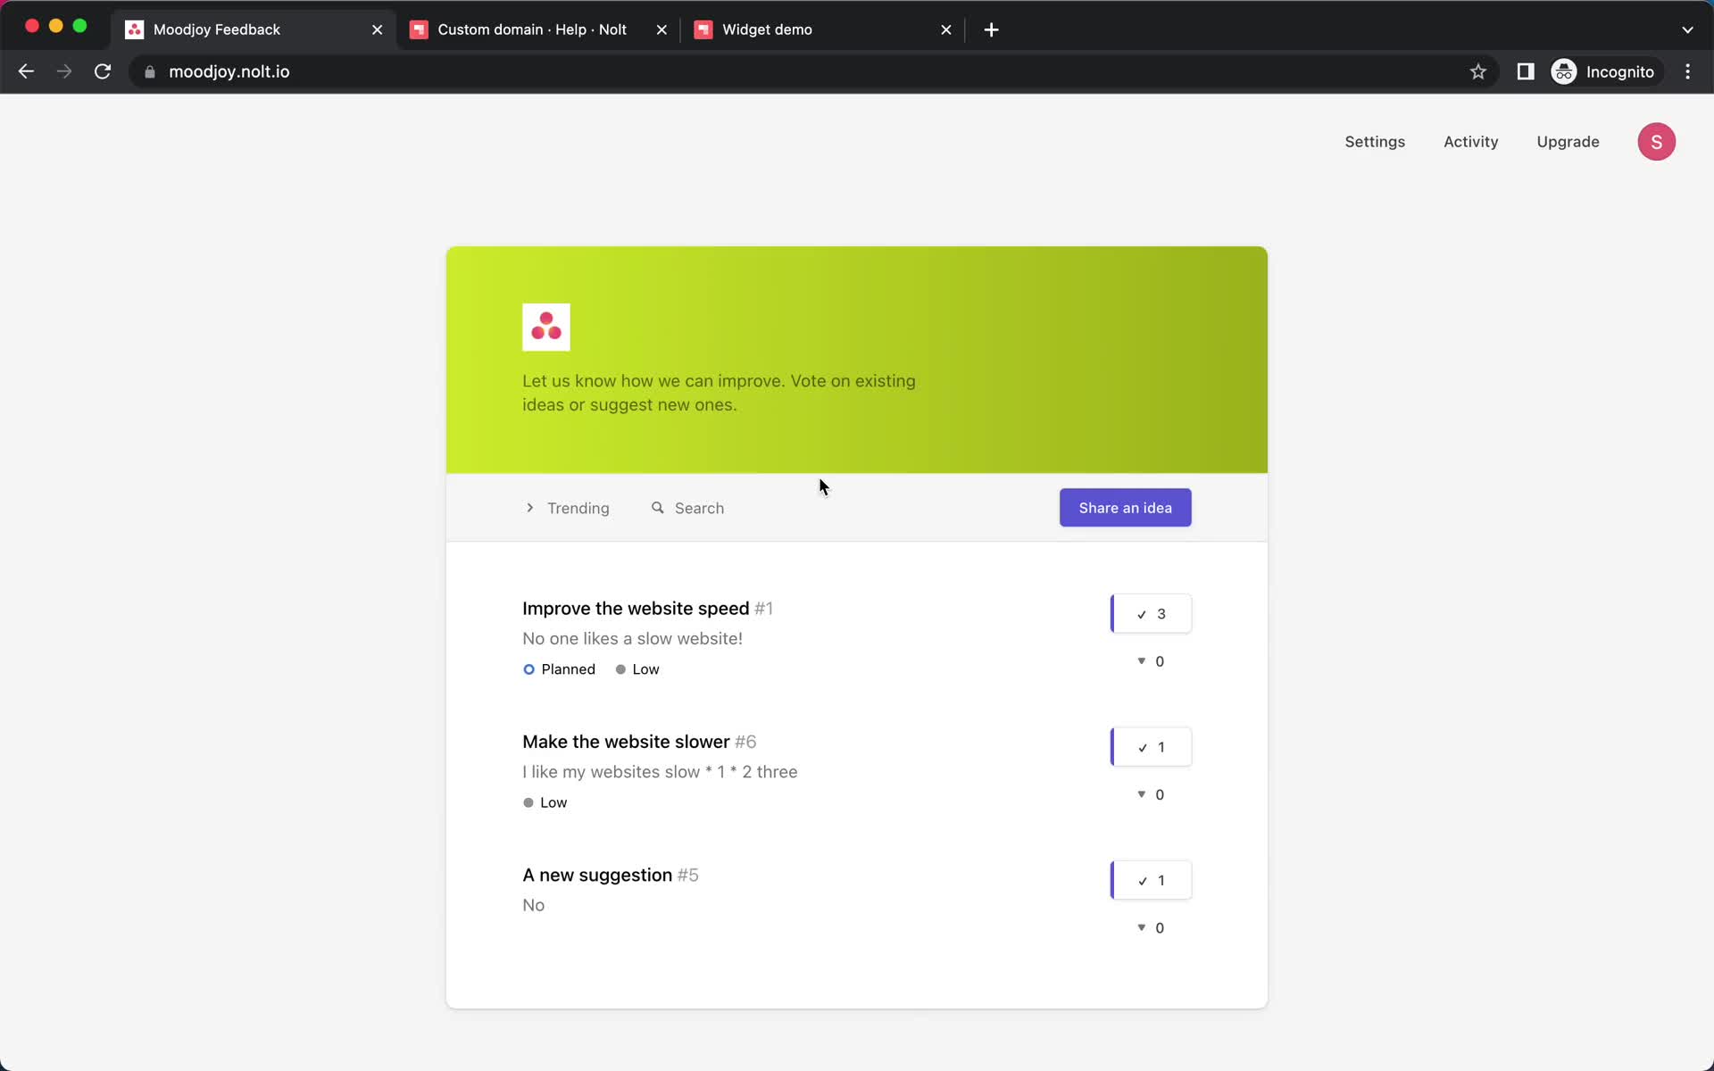The image size is (1714, 1071).
Task: Click the search magnifier icon
Action: [x=658, y=507]
